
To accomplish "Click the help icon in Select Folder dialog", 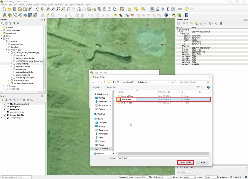I will [x=208, y=87].
